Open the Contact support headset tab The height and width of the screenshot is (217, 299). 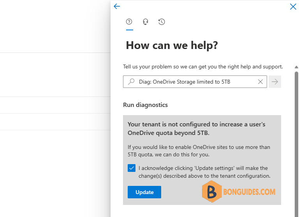(146, 22)
